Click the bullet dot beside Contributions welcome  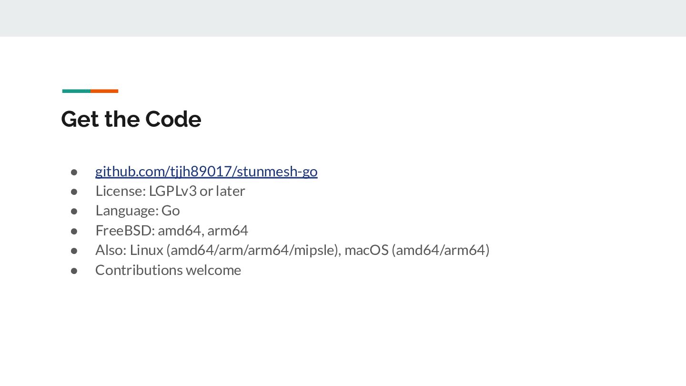[x=74, y=270]
